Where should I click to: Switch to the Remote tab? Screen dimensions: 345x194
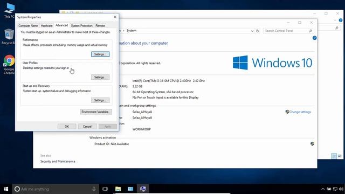(x=100, y=26)
